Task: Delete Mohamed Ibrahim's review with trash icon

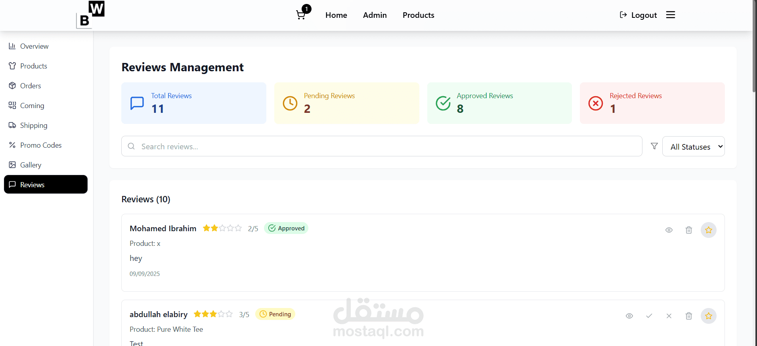Action: tap(689, 230)
